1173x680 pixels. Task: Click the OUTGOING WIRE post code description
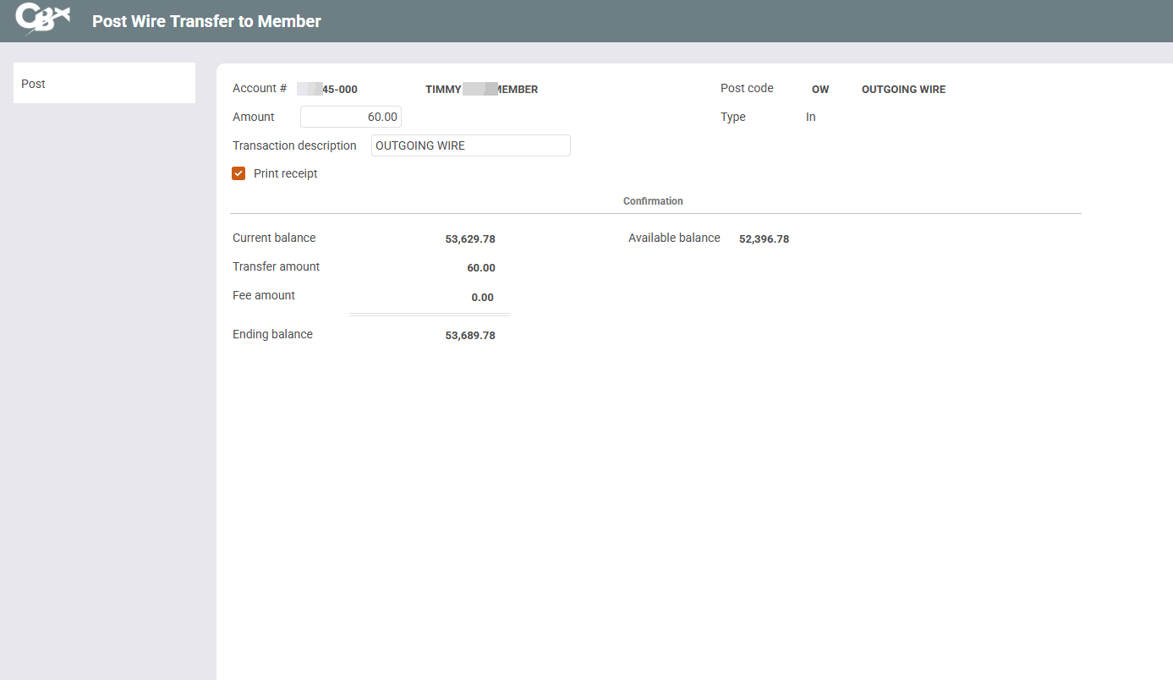903,90
